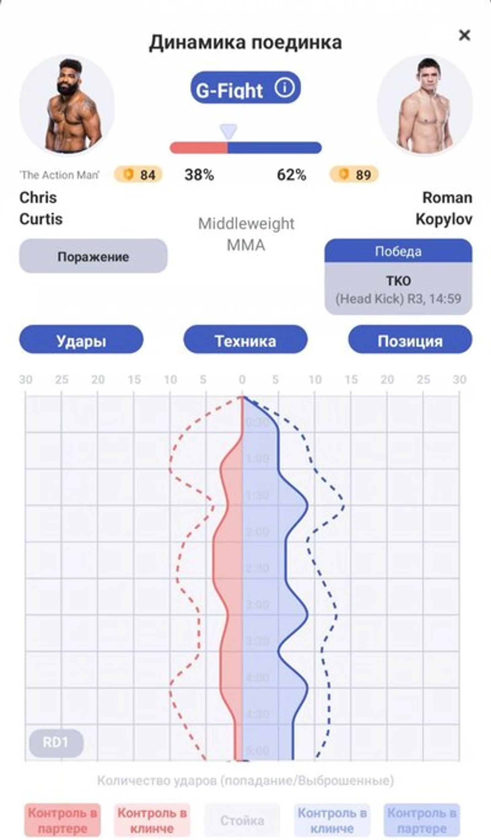The width and height of the screenshot is (491, 840).
Task: Close the fight dynamics dialog
Action: pyautogui.click(x=464, y=35)
